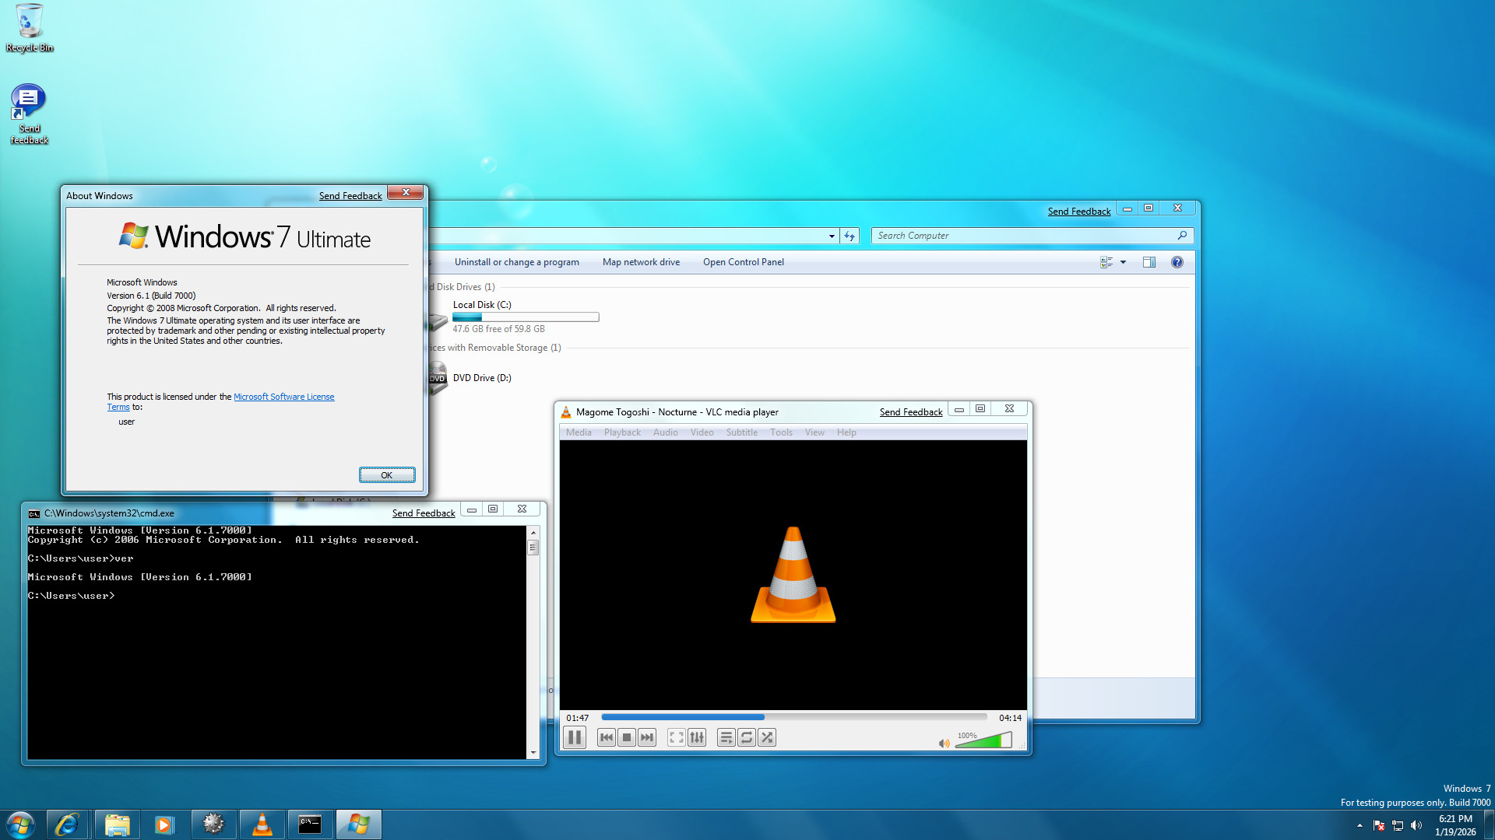Open VLC extended settings equalizer icon
This screenshot has width=1495, height=840.
pyautogui.click(x=697, y=737)
